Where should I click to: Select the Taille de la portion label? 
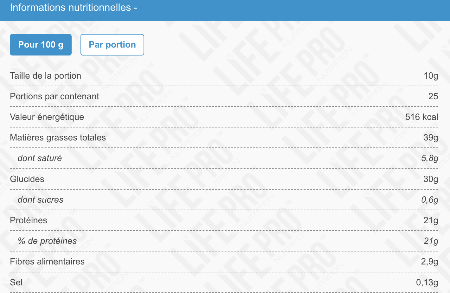click(x=46, y=76)
